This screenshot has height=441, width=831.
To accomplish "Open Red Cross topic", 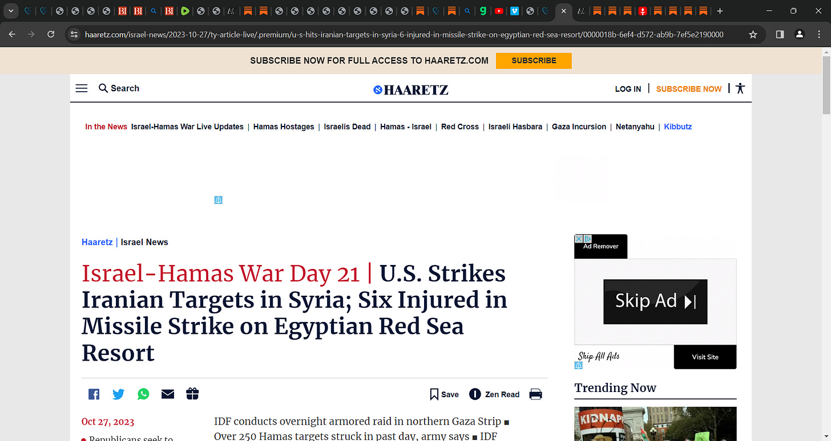I will pyautogui.click(x=460, y=126).
